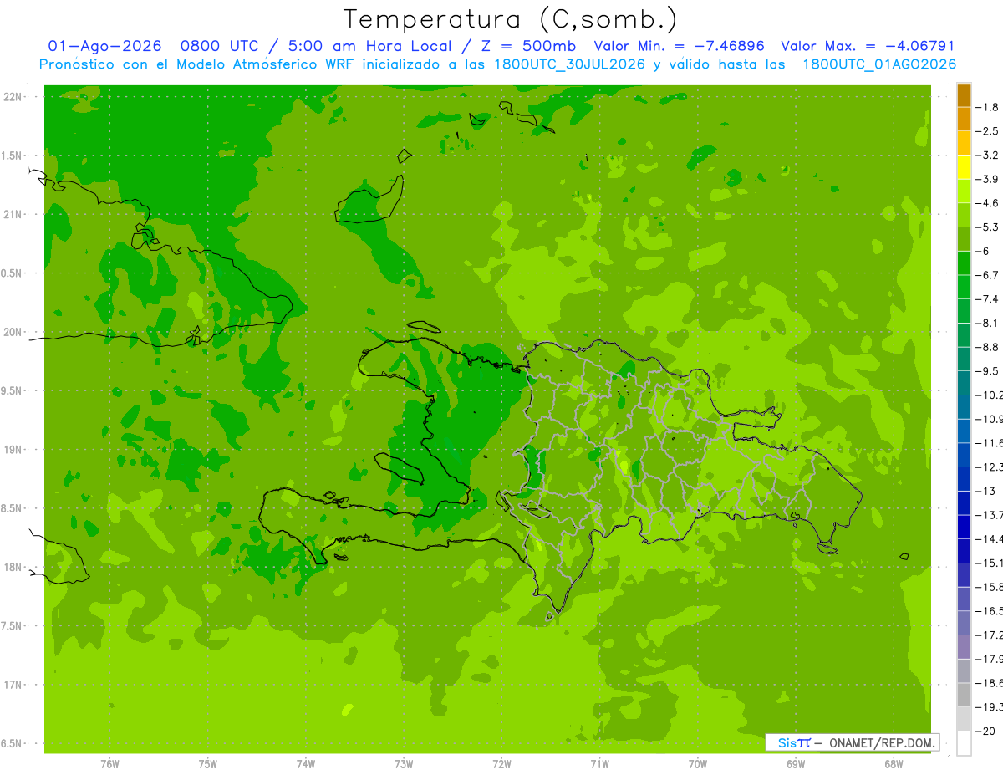The image size is (1003, 775).
Task: Click the 71W longitude axis label
Action: pyautogui.click(x=599, y=764)
